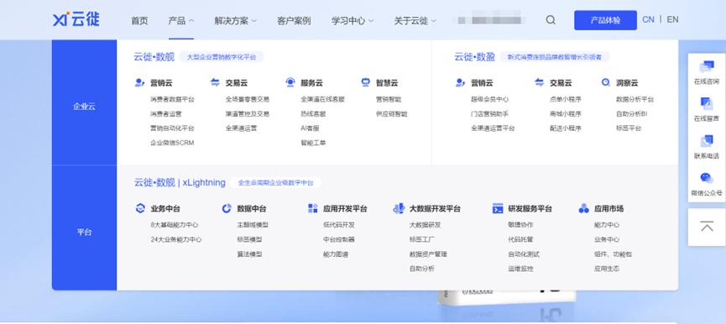Open 营销自动化平台 link
Image resolution: width=726 pixels, height=324 pixels.
click(172, 128)
